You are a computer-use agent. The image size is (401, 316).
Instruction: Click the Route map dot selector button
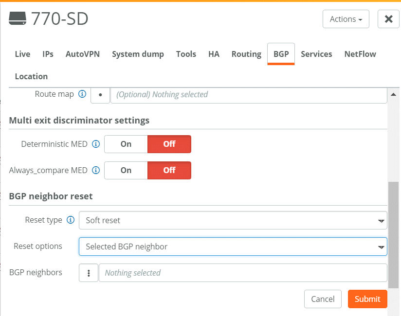point(100,95)
